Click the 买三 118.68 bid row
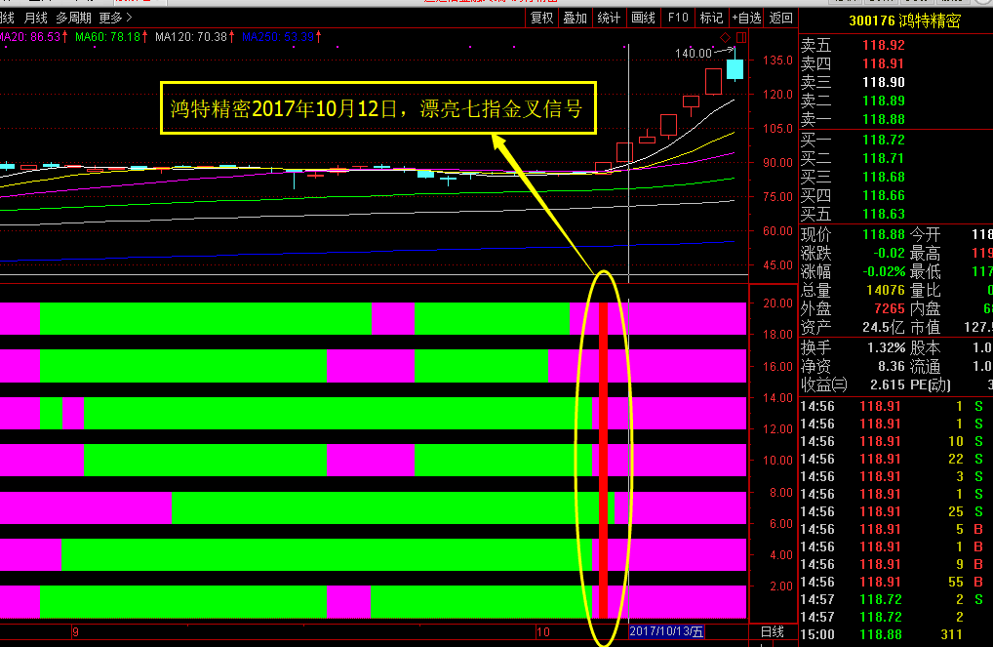The image size is (993, 647). tap(853, 177)
